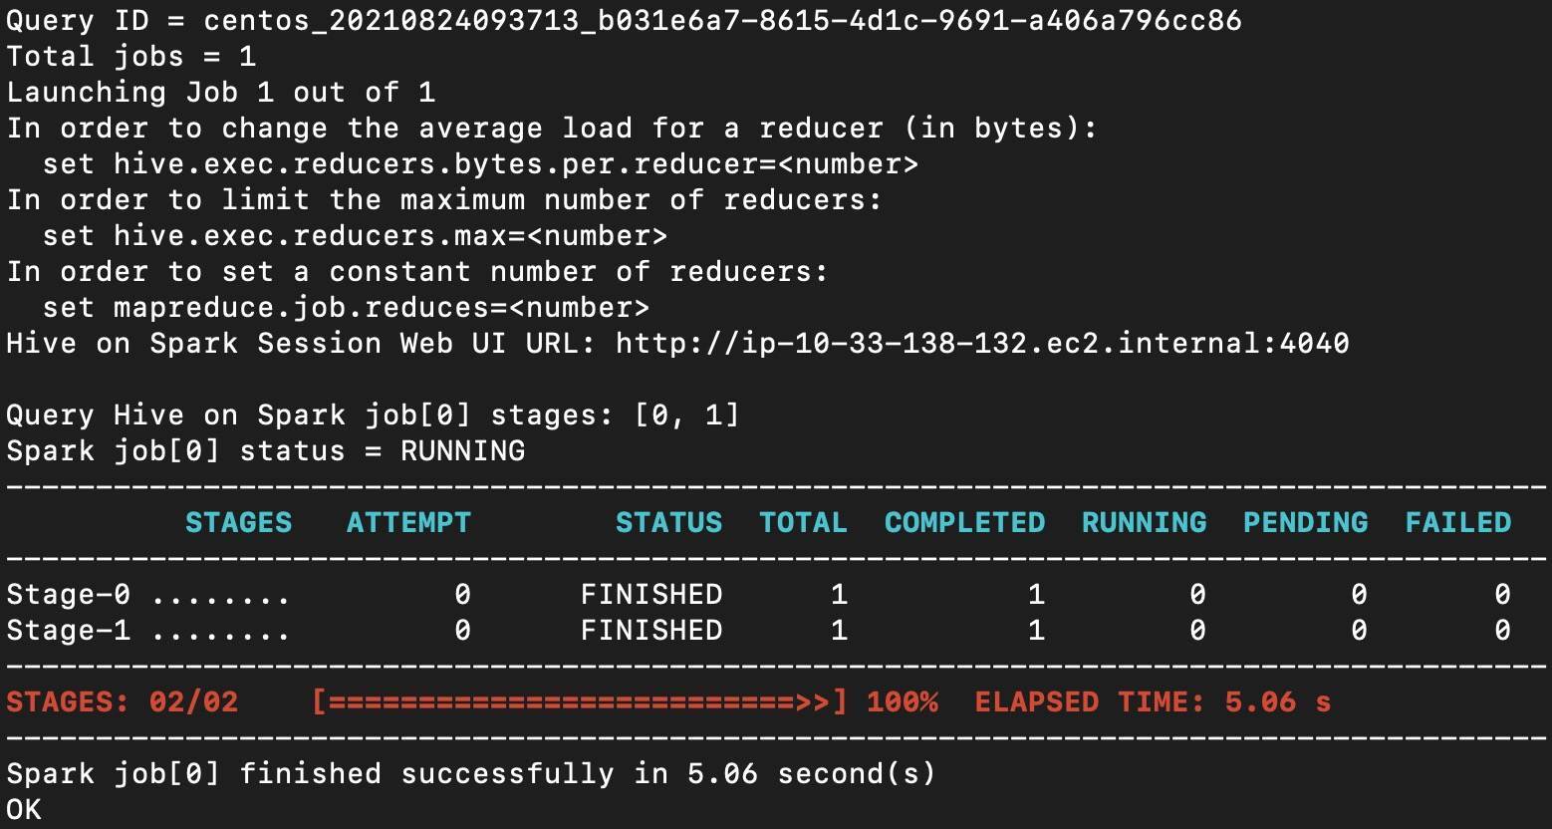This screenshot has width=1552, height=829.
Task: Select the Stage-1 row label
Action: 68,631
